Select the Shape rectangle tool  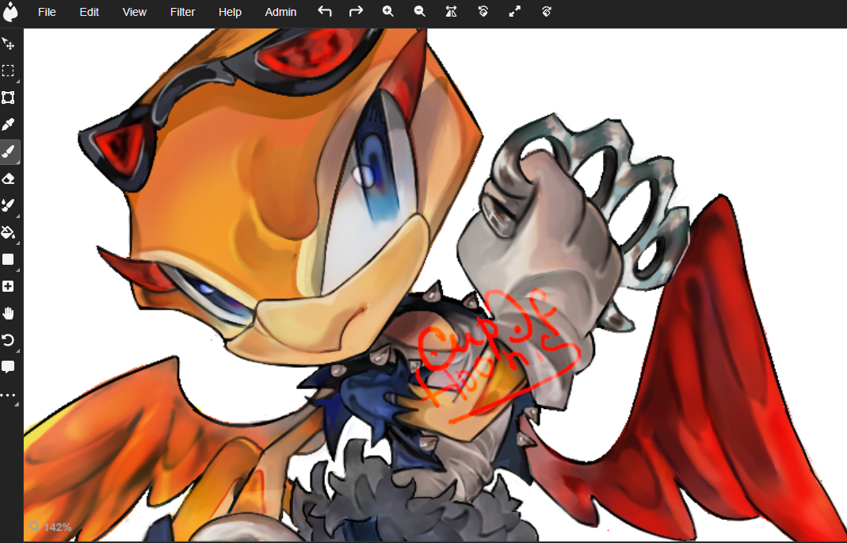coord(9,259)
